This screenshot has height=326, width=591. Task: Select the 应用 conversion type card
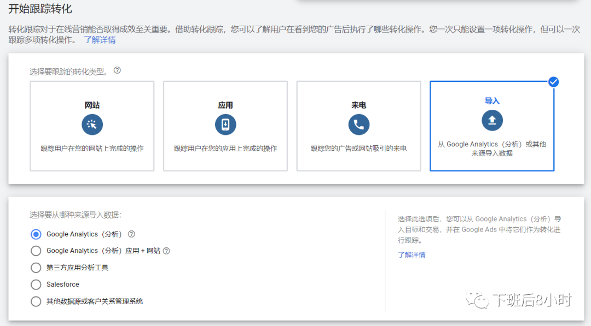[225, 126]
